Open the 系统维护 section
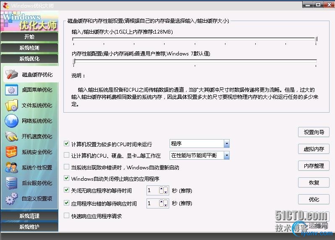The width and height of the screenshot is (335, 240). [29, 227]
